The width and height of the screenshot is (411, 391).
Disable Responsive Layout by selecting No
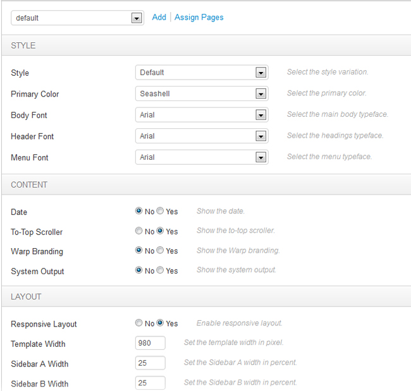click(139, 323)
